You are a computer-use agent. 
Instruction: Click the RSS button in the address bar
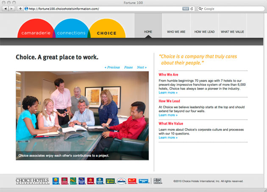tap(186, 8)
